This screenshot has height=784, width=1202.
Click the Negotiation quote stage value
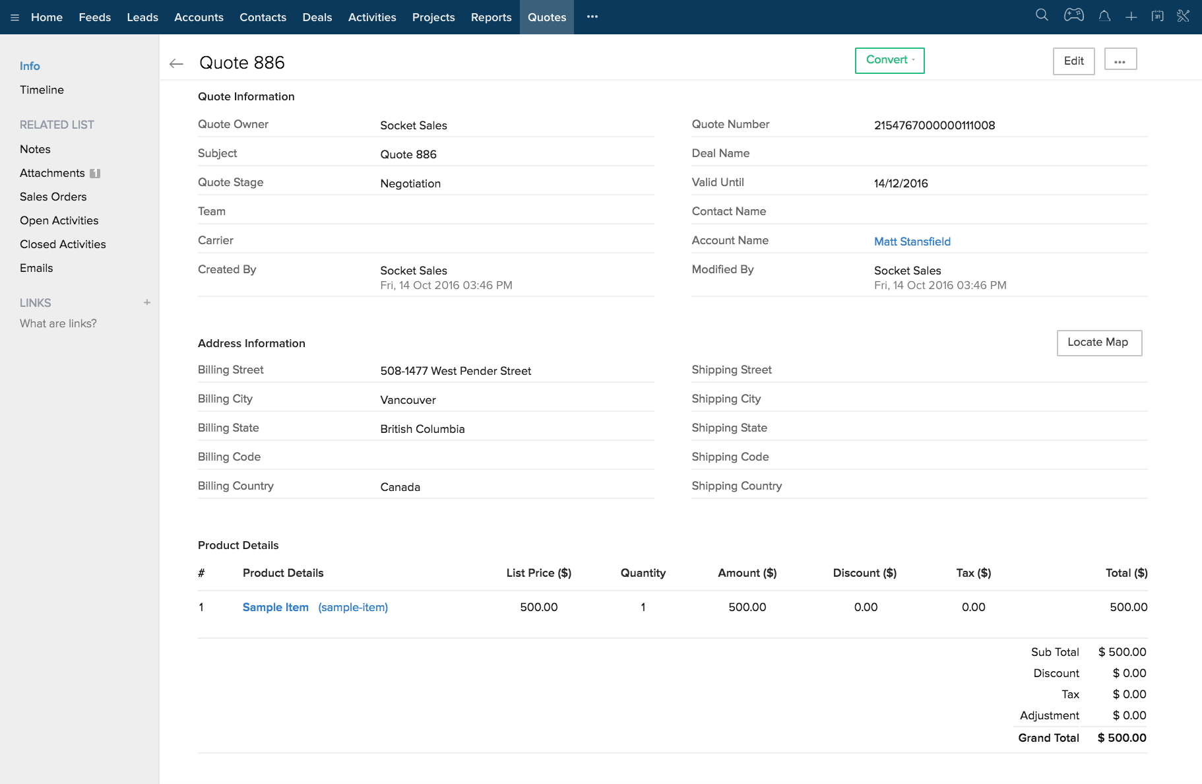410,183
